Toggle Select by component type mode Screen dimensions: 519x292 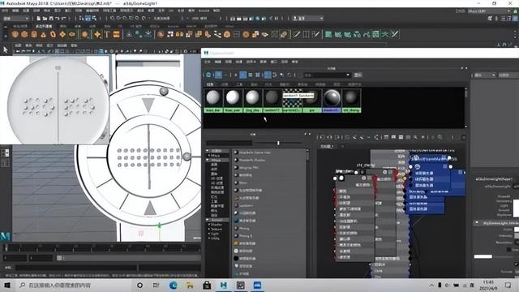point(94,19)
